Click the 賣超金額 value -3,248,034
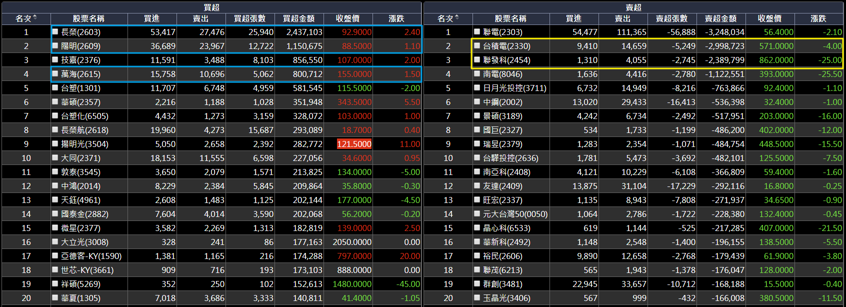This screenshot has height=307, width=846. pyautogui.click(x=724, y=32)
